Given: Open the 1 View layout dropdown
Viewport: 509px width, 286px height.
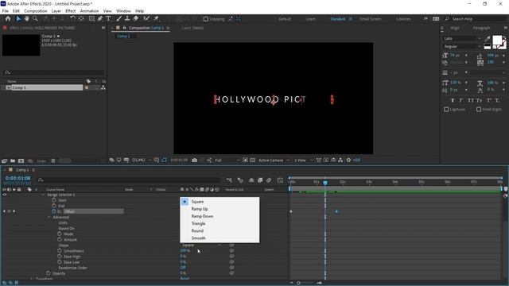Looking at the screenshot, I should pos(303,160).
